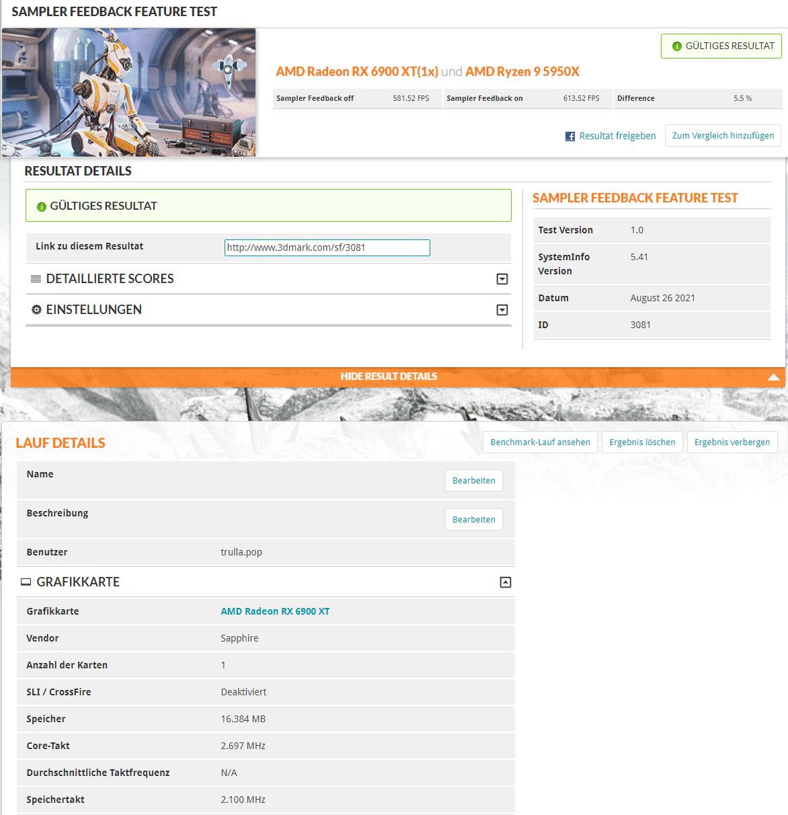Expand the Detaillierte Scores section arrow

(502, 279)
